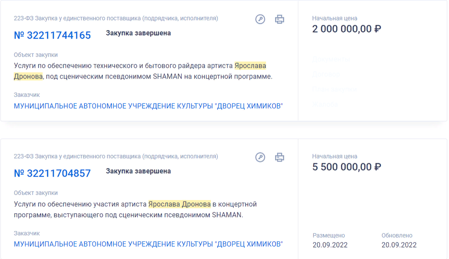This screenshot has height=259, width=449.
Task: Click the Обновлено date 20.09.2022
Action: (x=399, y=245)
